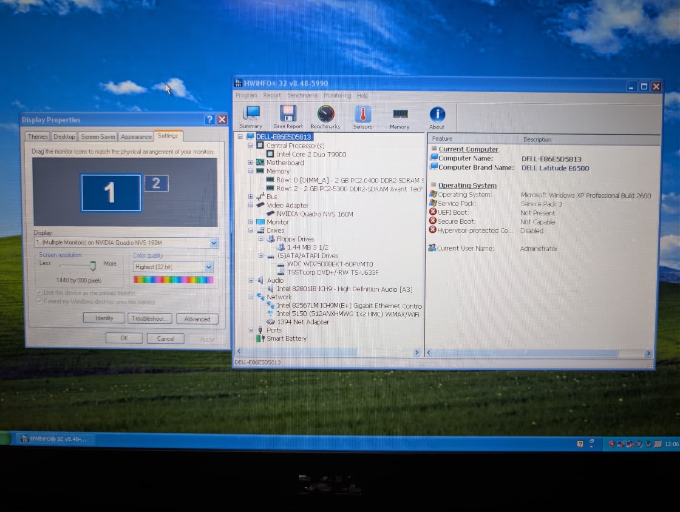Click the screen resolution slider handle
Screen dimensions: 680x512
[93, 266]
